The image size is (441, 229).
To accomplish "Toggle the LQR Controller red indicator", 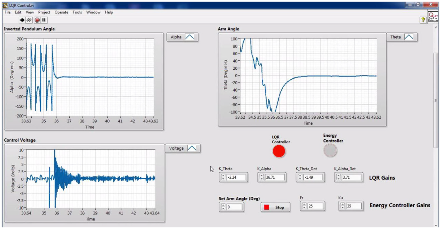I will pyautogui.click(x=279, y=151).
